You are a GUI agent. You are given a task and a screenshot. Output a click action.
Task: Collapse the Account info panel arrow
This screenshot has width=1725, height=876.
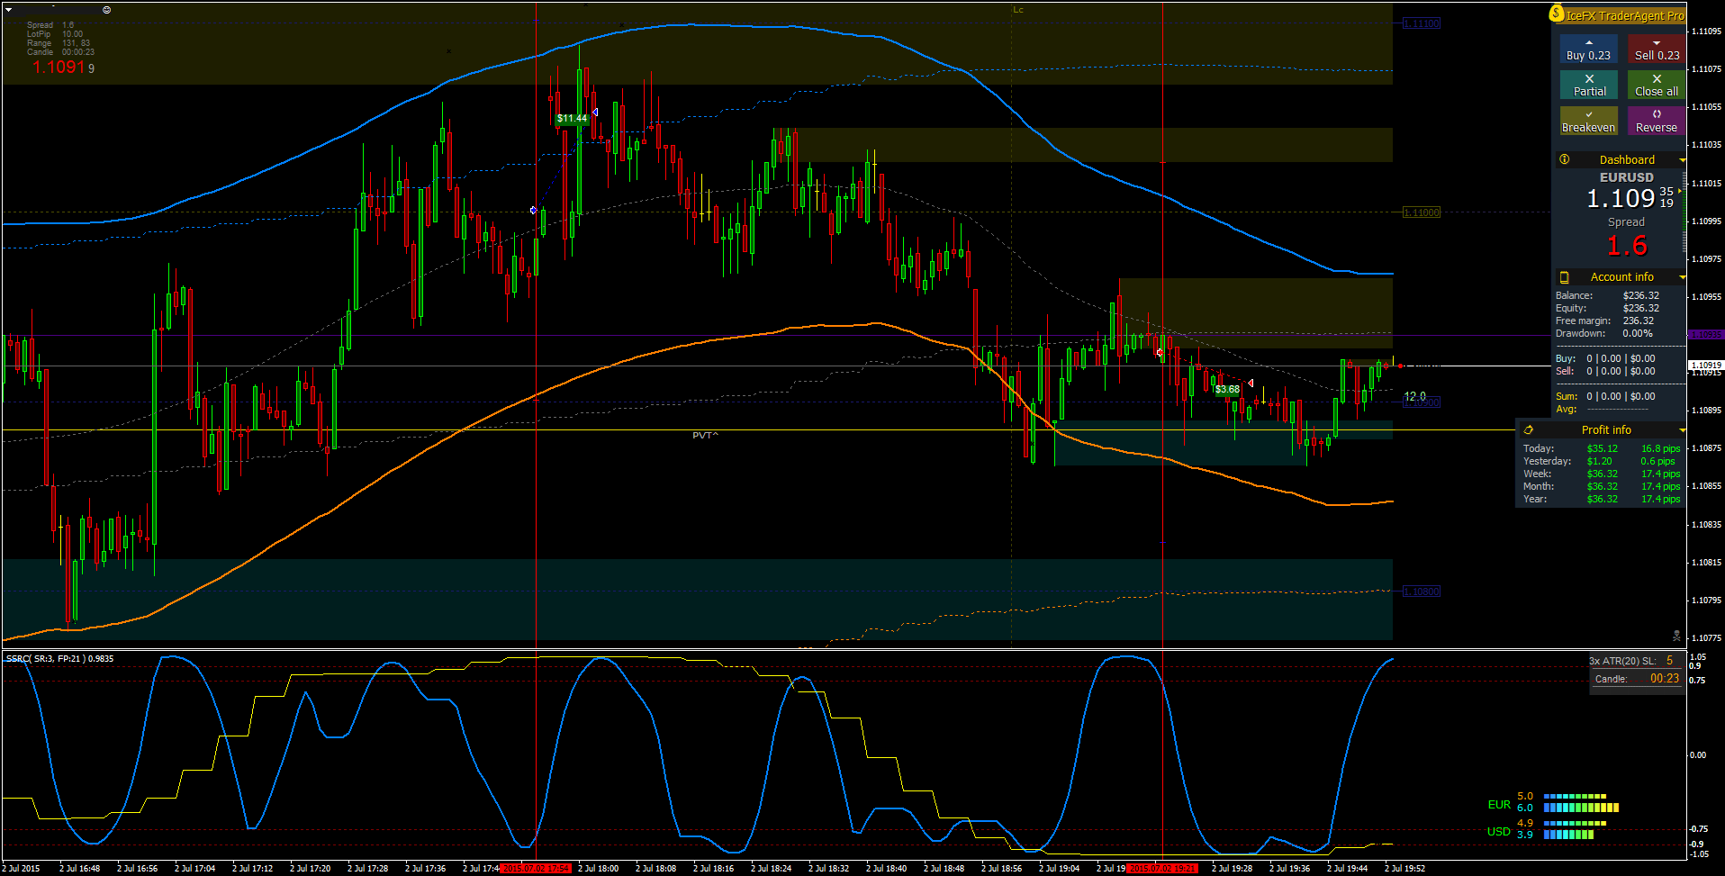[1682, 277]
